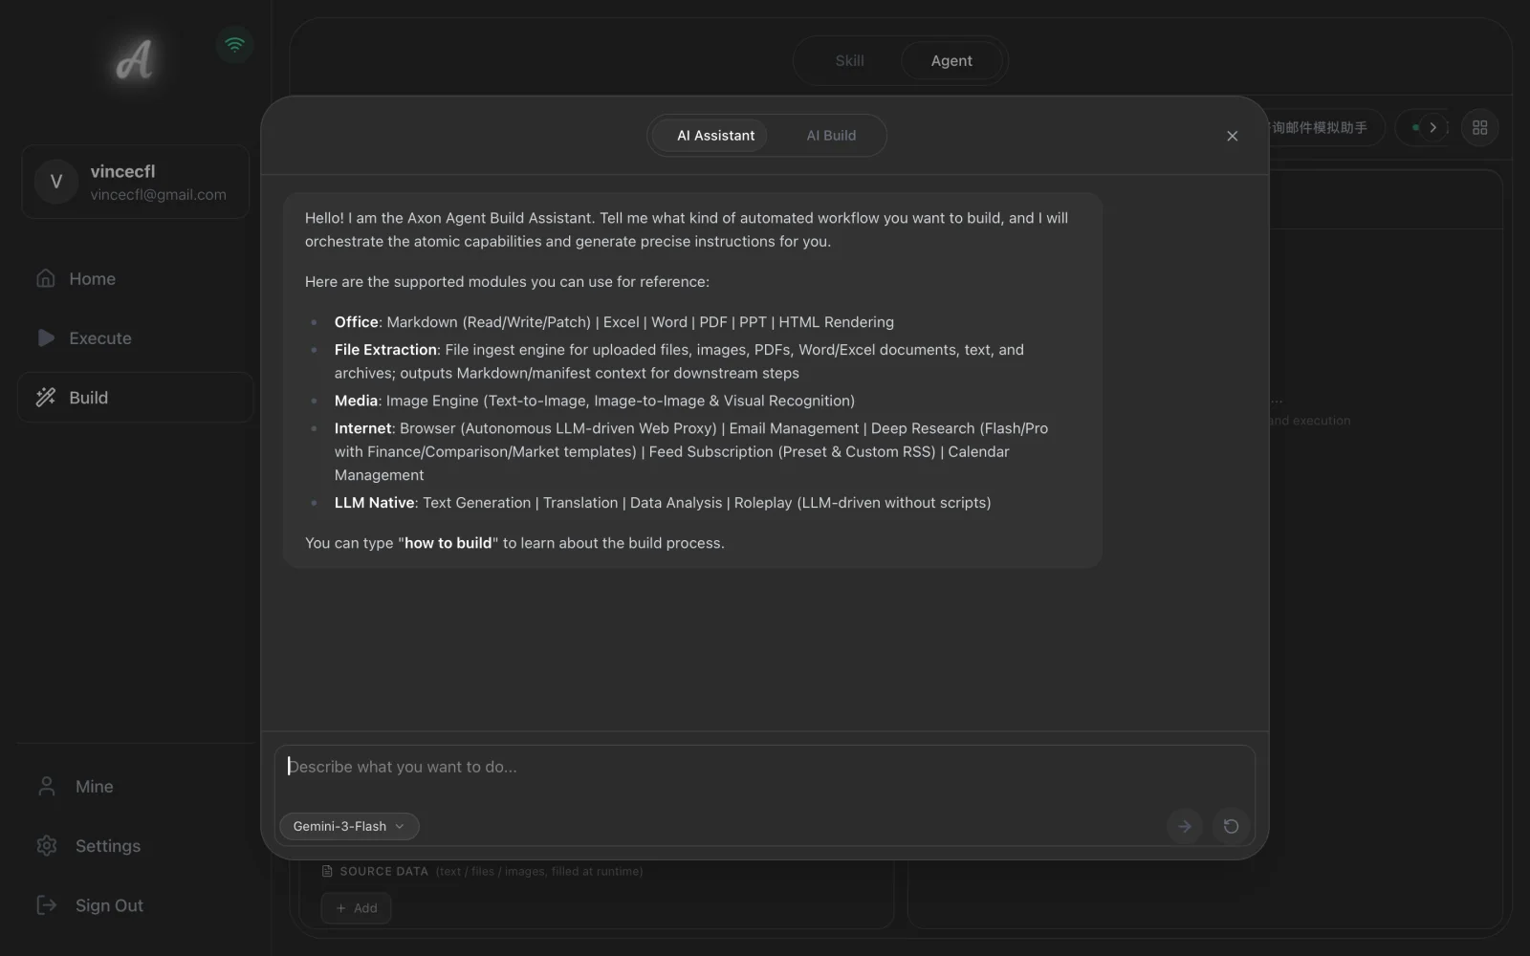Select the Skill tab in background
Viewport: 1530px width, 956px height.
[x=849, y=60]
